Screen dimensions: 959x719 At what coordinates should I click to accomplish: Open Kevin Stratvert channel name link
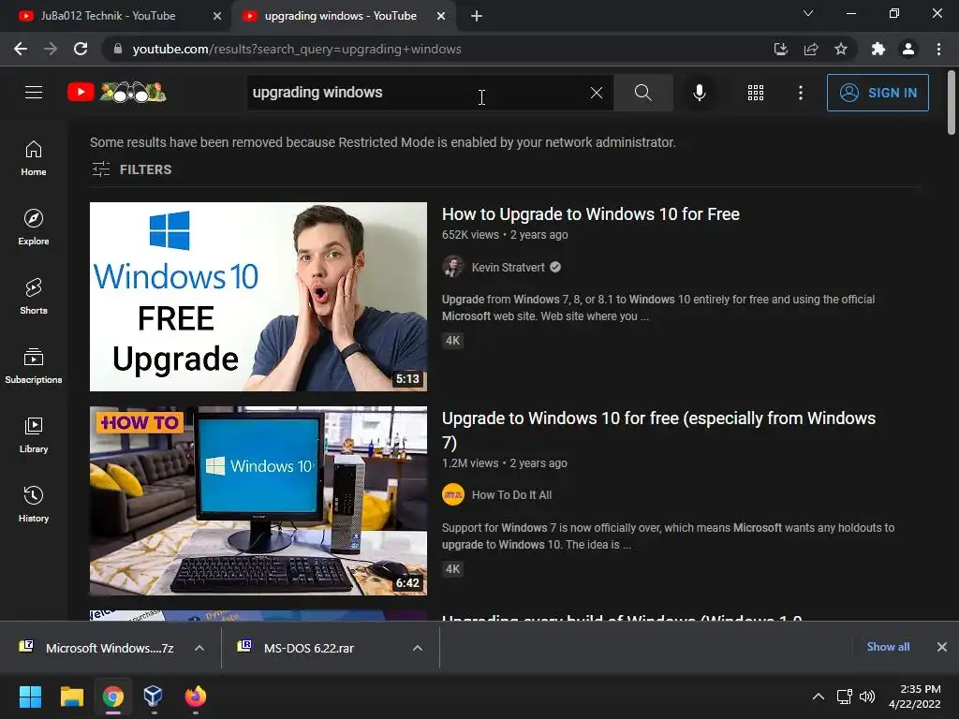pyautogui.click(x=508, y=267)
